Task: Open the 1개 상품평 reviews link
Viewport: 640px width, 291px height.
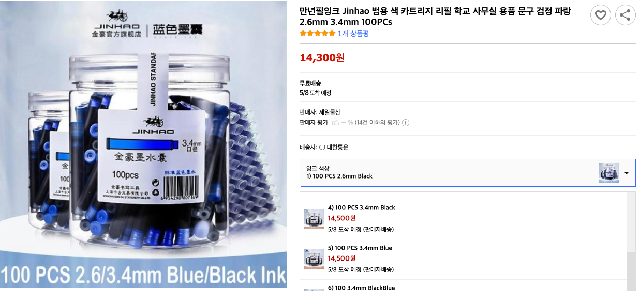Action: [x=353, y=34]
